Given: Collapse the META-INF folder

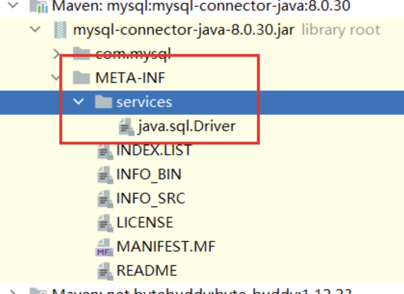Looking at the screenshot, I should [55, 77].
